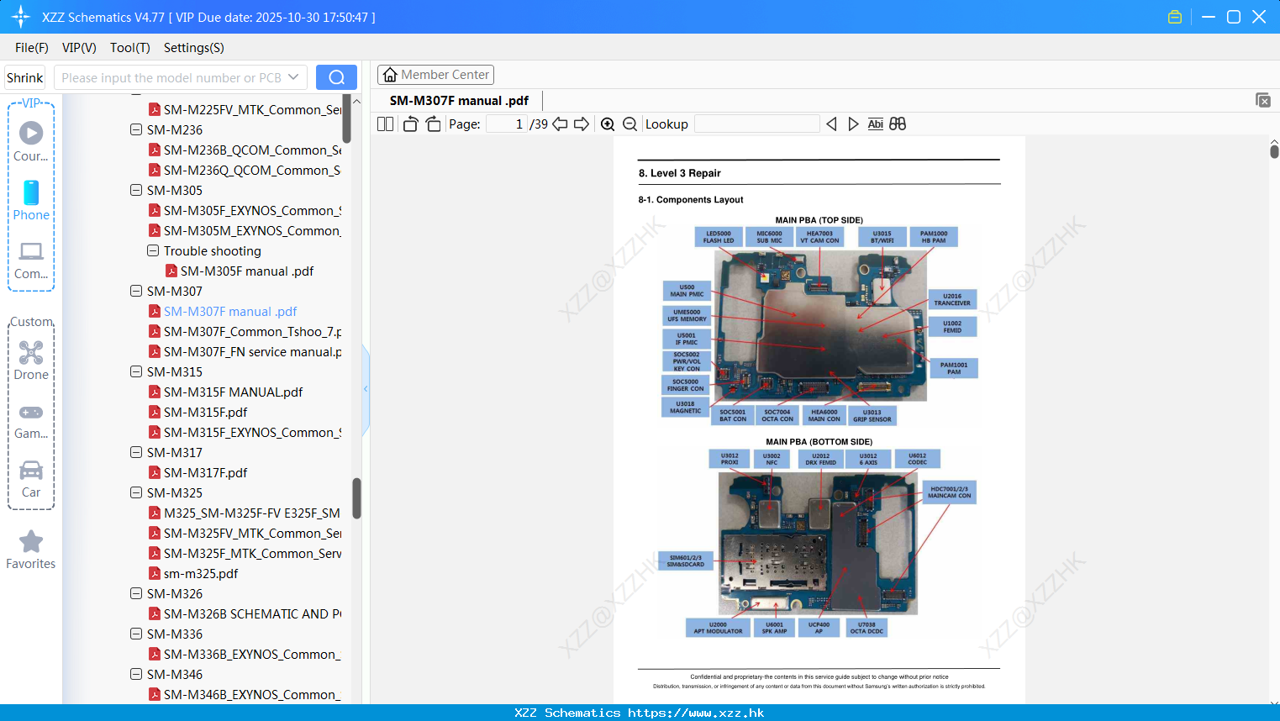The height and width of the screenshot is (721, 1280).
Task: Open the Member Center button
Action: pos(435,75)
